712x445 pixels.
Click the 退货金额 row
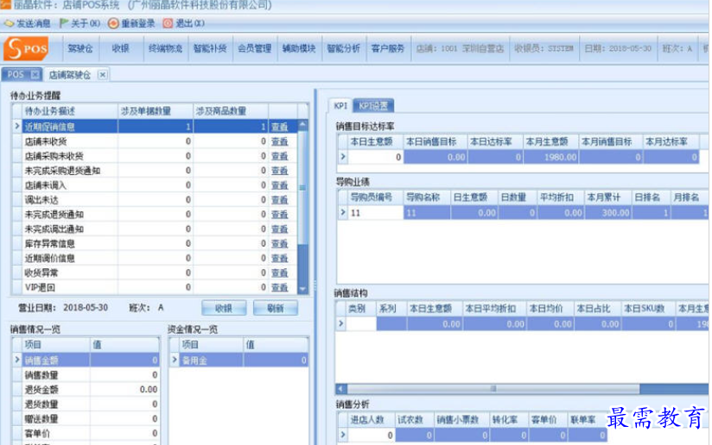coord(86,389)
